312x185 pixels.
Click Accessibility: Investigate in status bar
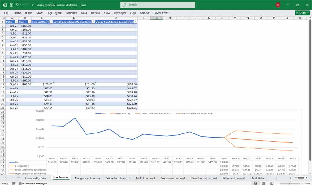[33, 183]
